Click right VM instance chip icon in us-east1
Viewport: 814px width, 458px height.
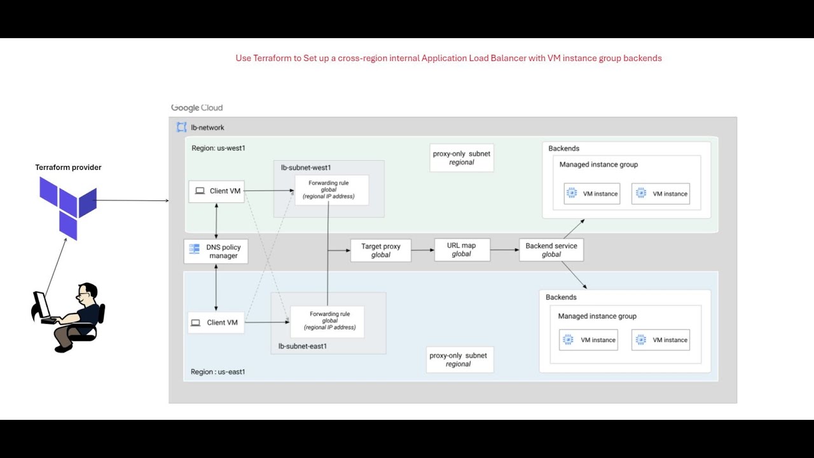pyautogui.click(x=641, y=340)
